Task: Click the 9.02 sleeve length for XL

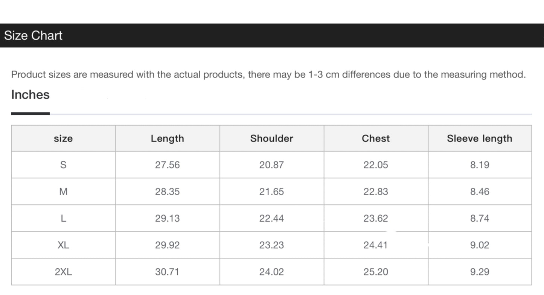Action: pyautogui.click(x=480, y=245)
